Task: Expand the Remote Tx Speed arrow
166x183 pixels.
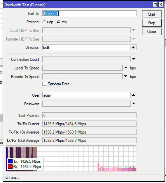Action: [126, 76]
